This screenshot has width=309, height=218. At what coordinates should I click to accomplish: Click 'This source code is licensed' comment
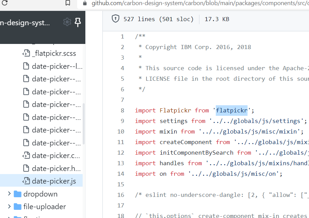(x=224, y=68)
